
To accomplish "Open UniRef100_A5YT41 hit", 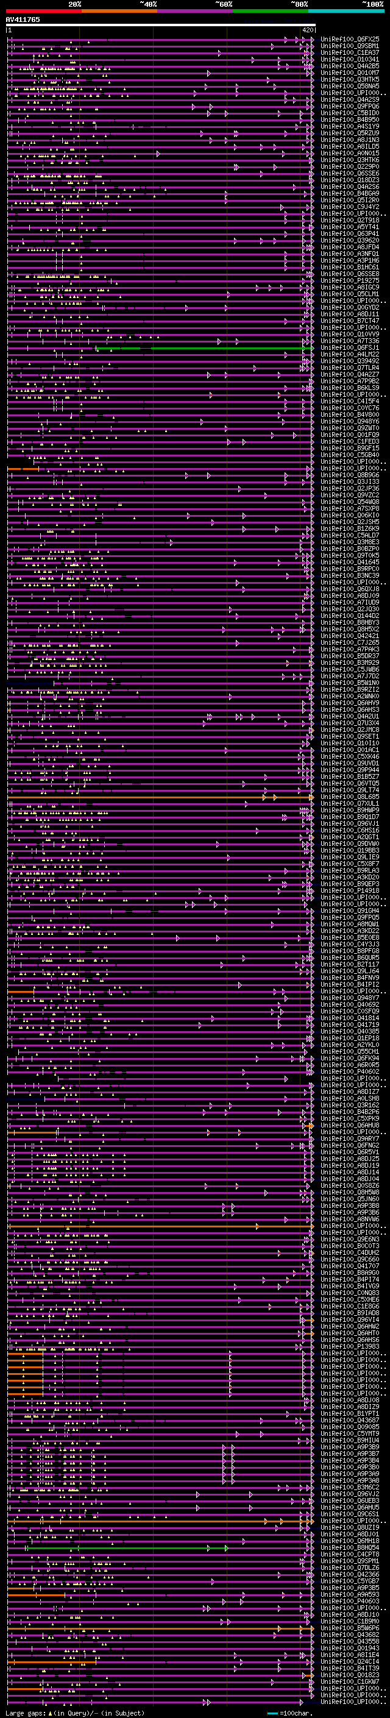I will coord(350,227).
